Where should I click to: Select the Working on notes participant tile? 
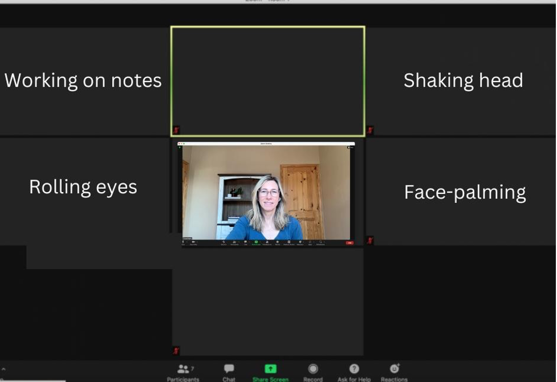click(x=84, y=82)
